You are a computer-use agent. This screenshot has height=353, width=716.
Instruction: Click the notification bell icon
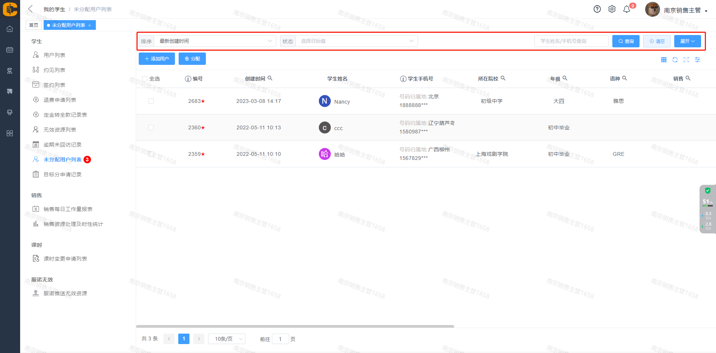point(626,9)
